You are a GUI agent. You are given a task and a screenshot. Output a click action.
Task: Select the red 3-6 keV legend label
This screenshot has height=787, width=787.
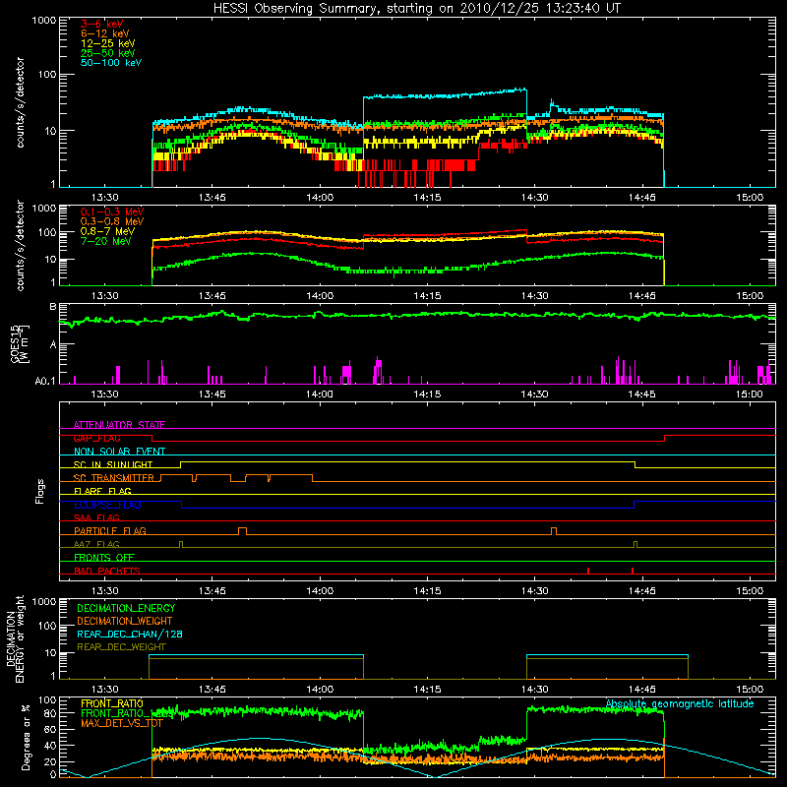pyautogui.click(x=101, y=24)
